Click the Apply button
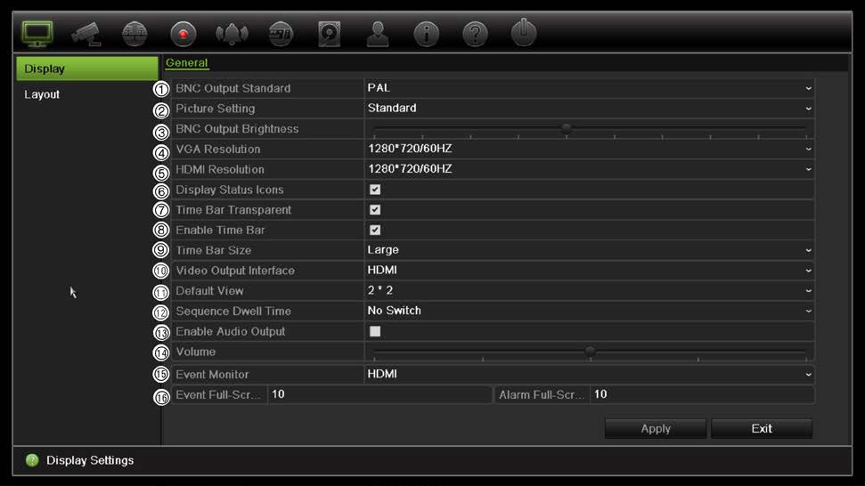Screen dimensions: 865x486 click(656, 429)
